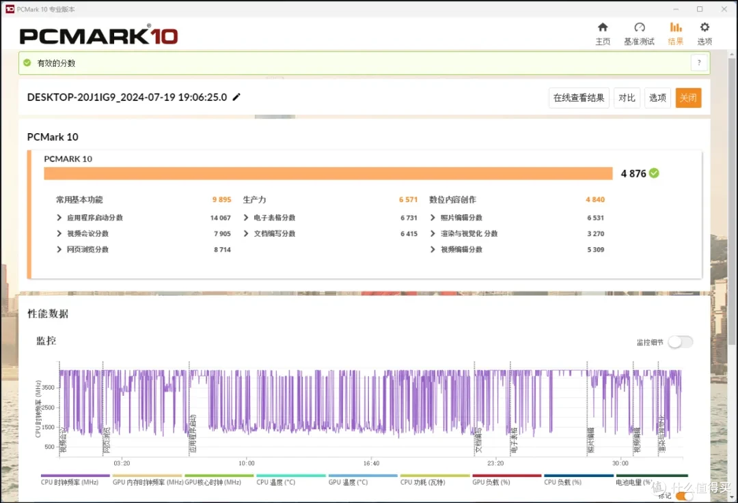The height and width of the screenshot is (503, 738).
Task: Click the help question mark button
Action: [x=699, y=63]
